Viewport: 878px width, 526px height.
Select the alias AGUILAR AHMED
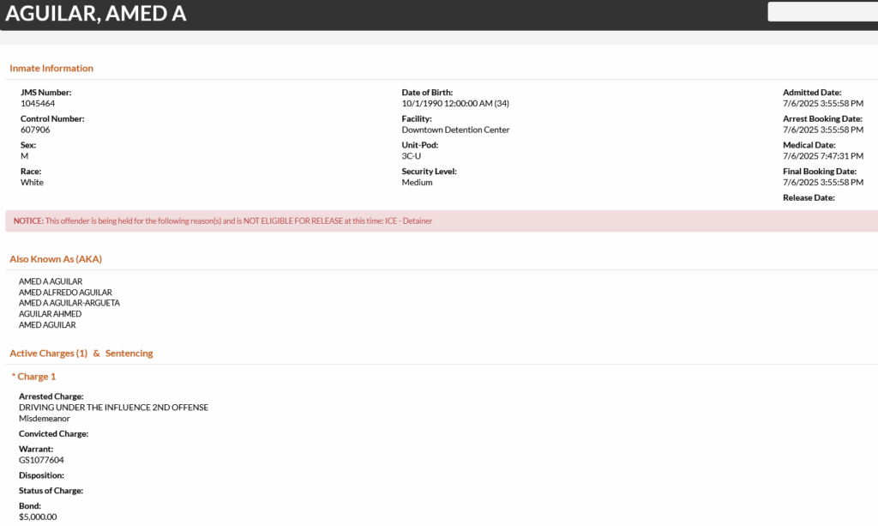pyautogui.click(x=51, y=314)
